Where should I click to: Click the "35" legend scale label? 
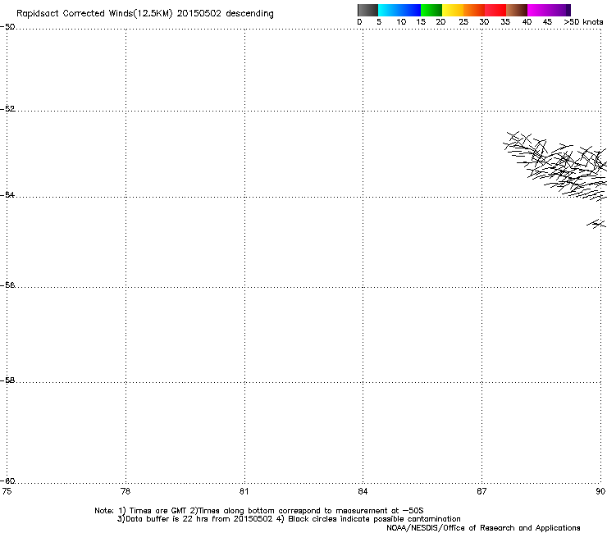point(505,22)
